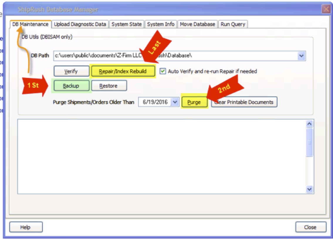Click the log scrollbar down arrow
The width and height of the screenshot is (333, 239).
[310, 189]
